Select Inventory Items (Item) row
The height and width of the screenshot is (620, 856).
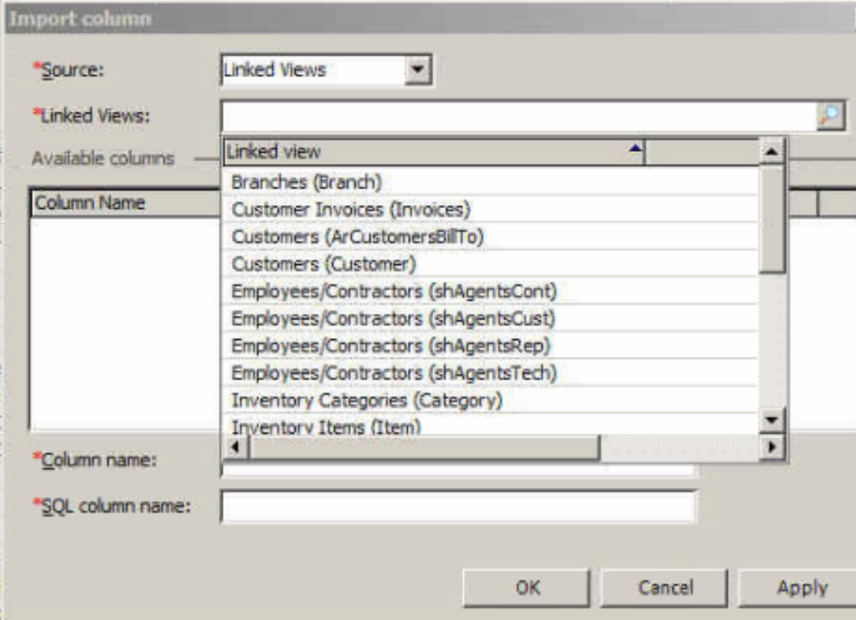coord(490,425)
